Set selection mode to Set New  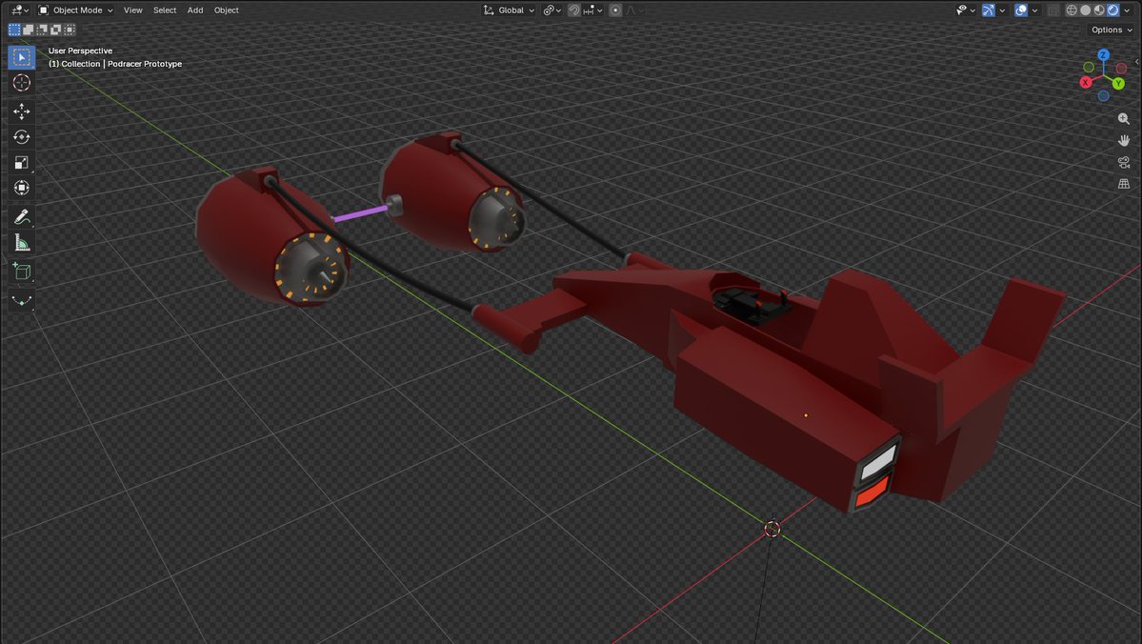click(x=14, y=30)
